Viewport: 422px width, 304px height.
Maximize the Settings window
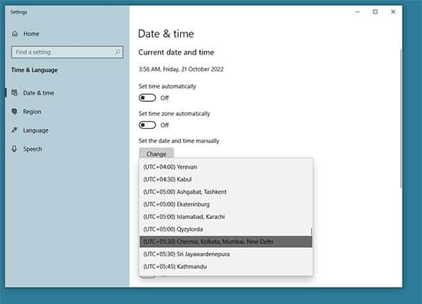(x=375, y=11)
